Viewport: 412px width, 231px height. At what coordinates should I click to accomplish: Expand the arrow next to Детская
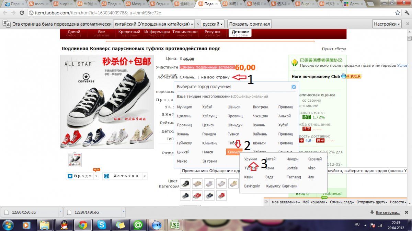[x=145, y=176]
